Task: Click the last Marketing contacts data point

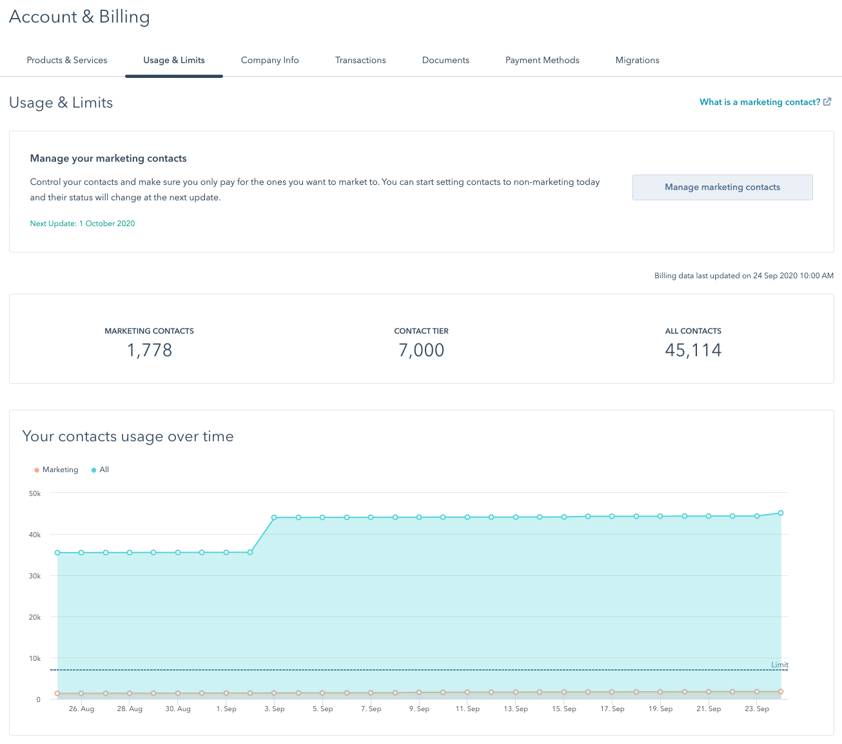Action: point(781,692)
